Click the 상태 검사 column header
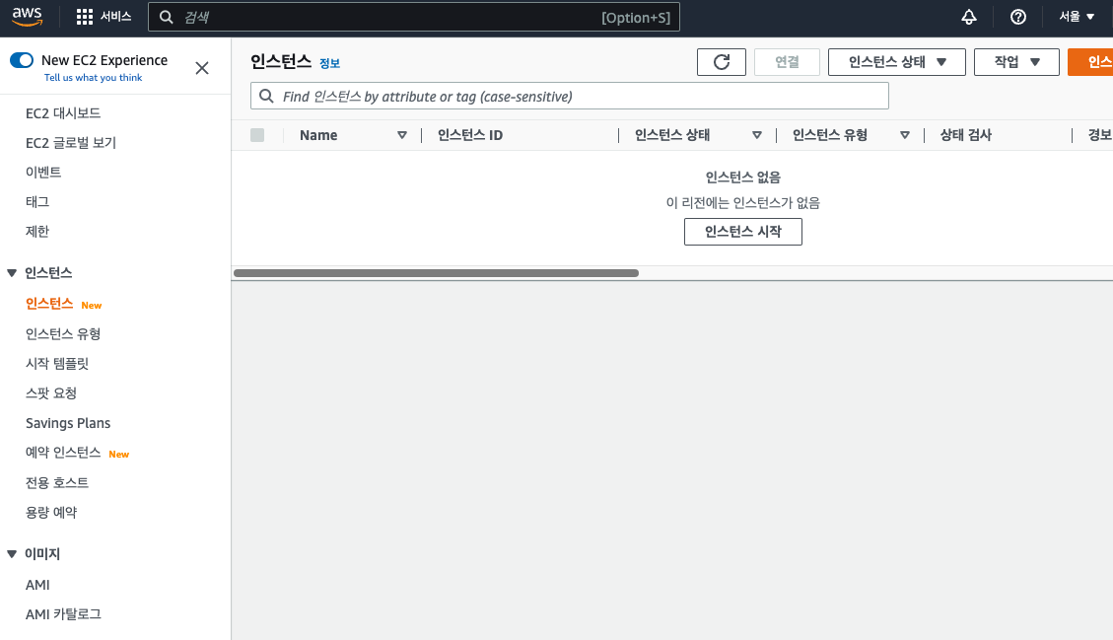Screen dimensions: 1113x640 pos(965,135)
